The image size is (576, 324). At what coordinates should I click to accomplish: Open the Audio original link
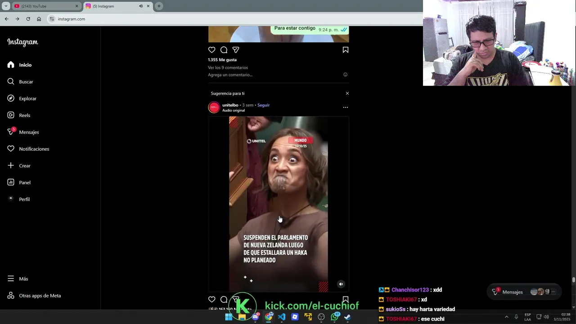point(233,111)
